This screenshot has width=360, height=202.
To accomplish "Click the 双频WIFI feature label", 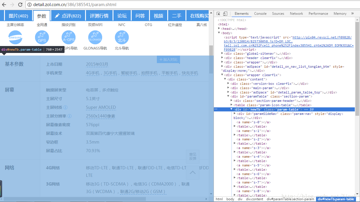I will point(95,25).
